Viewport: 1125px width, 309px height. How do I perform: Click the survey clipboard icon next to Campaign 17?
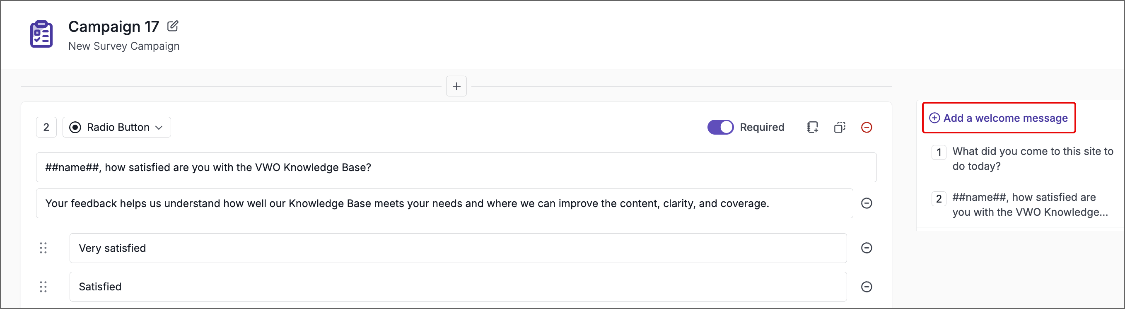41,34
